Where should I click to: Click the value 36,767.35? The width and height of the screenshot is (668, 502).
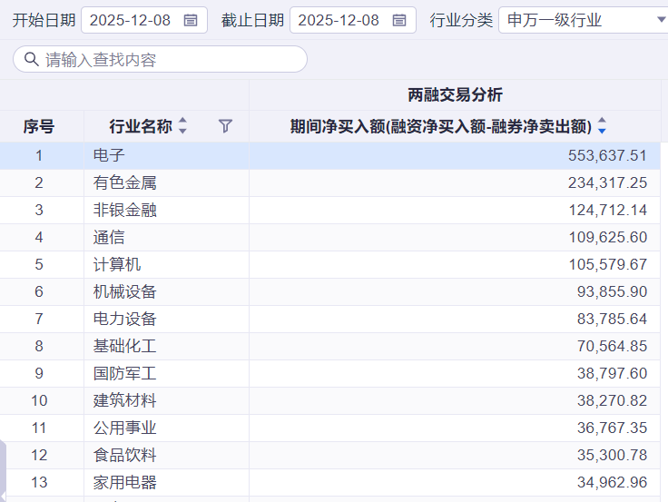[613, 428]
